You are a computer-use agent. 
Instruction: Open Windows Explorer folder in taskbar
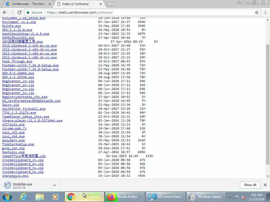coord(40,197)
